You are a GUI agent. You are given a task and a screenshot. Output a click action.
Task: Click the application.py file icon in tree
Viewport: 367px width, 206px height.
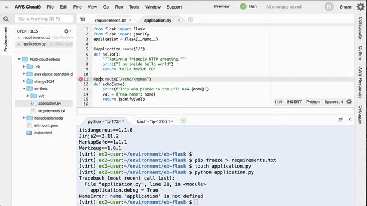[x=33, y=103]
